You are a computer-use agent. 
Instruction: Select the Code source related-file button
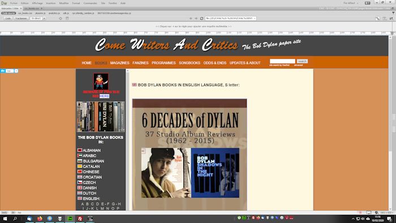[8, 13]
